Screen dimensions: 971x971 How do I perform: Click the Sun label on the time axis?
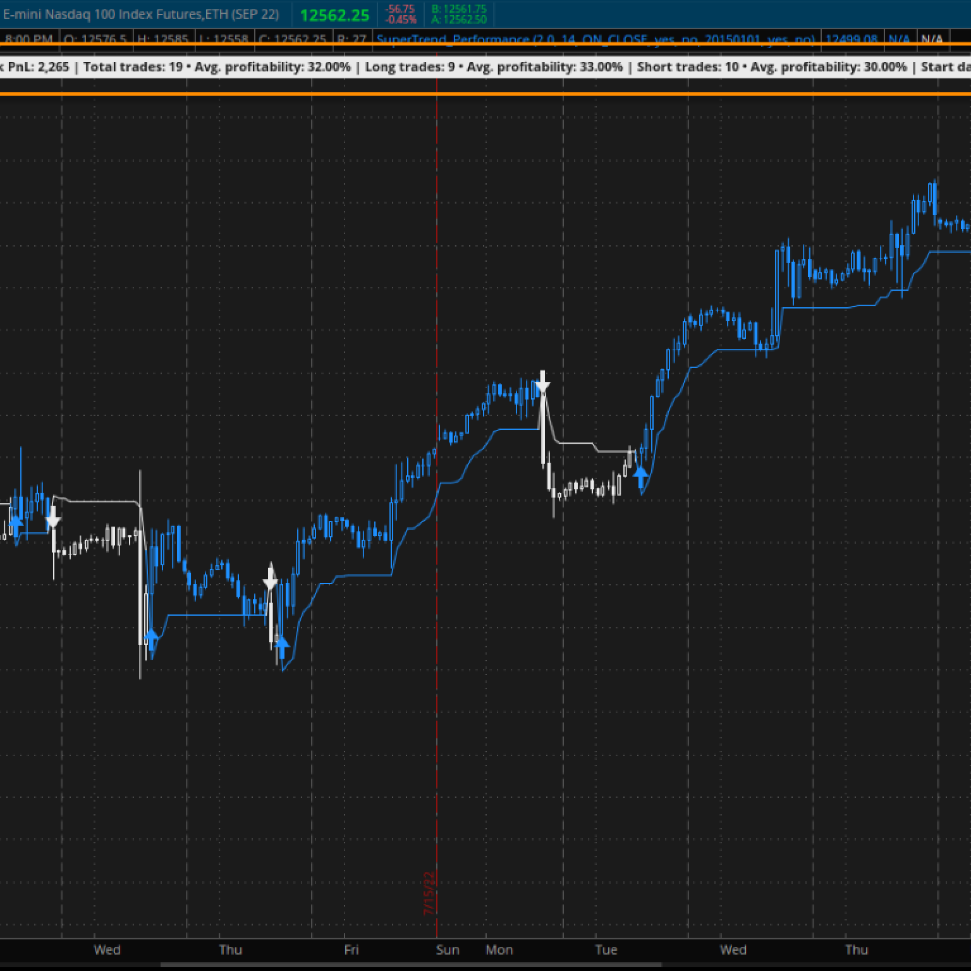(448, 950)
